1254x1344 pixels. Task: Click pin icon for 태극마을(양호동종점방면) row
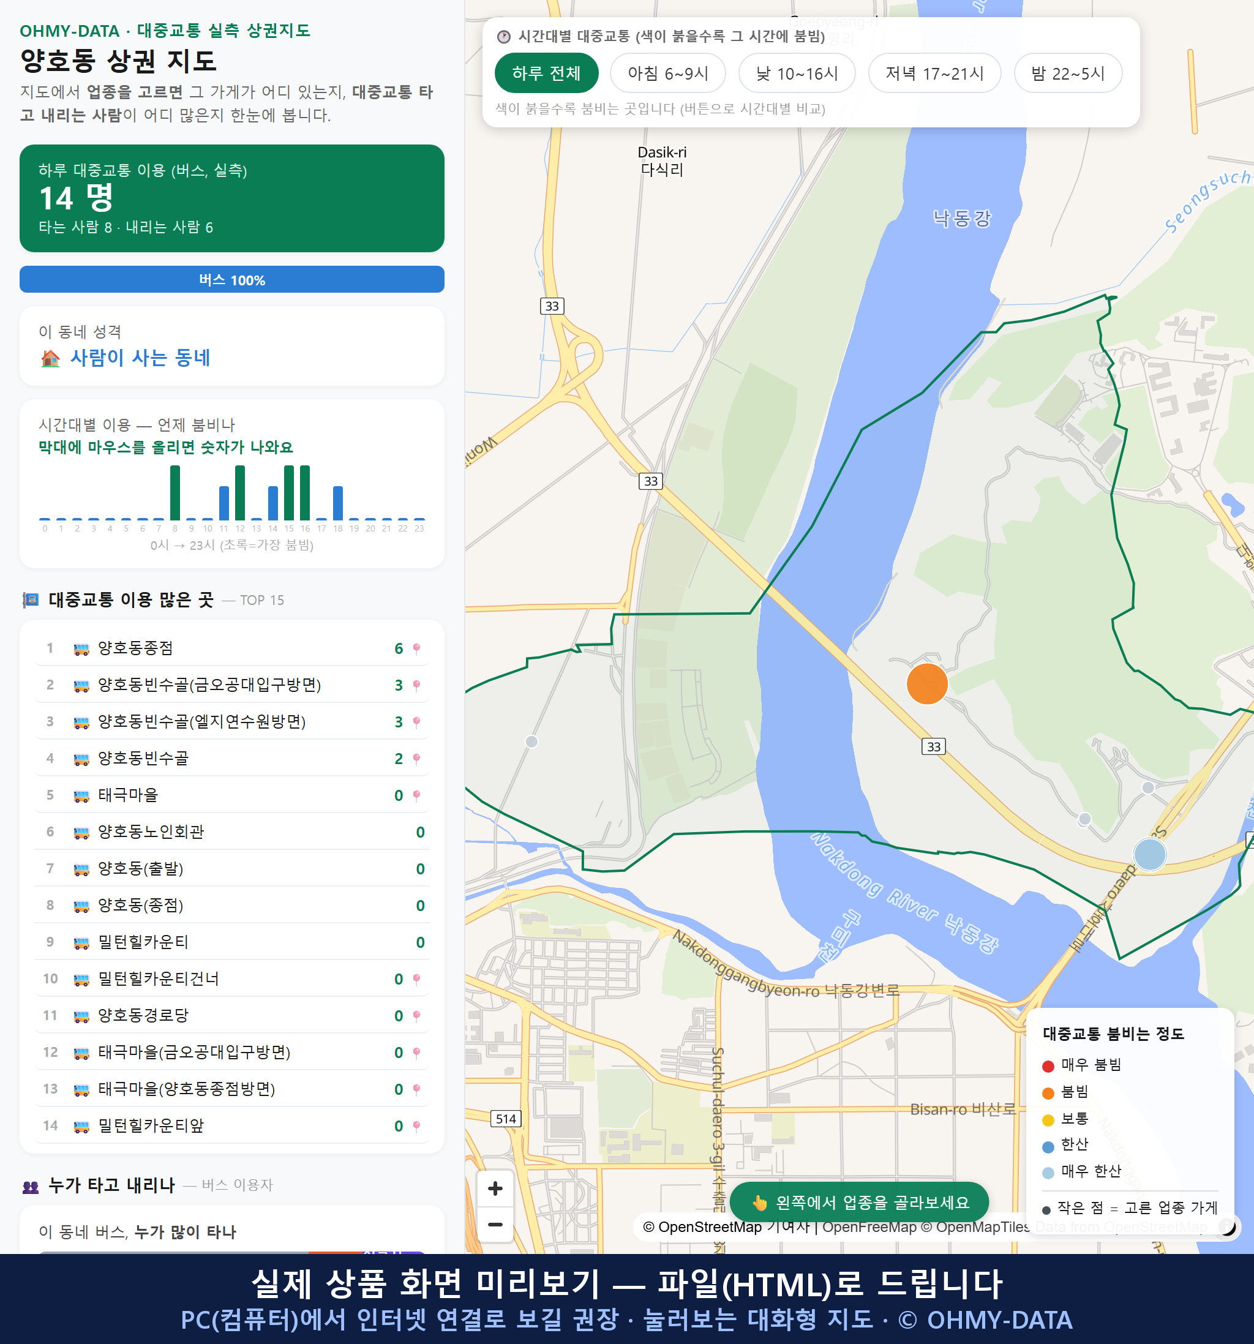[416, 1089]
